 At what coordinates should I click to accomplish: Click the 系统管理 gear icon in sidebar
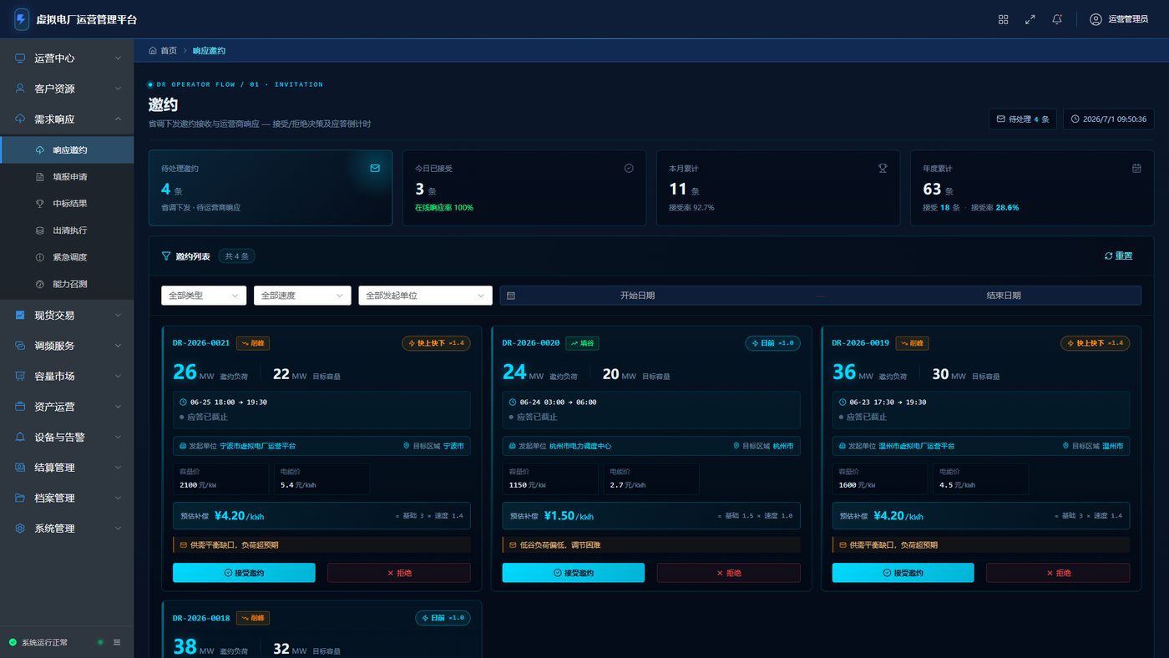click(20, 529)
